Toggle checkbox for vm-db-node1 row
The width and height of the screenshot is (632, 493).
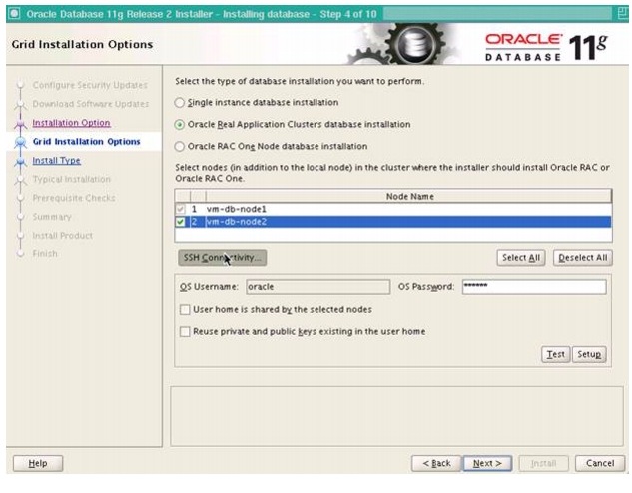pos(180,209)
